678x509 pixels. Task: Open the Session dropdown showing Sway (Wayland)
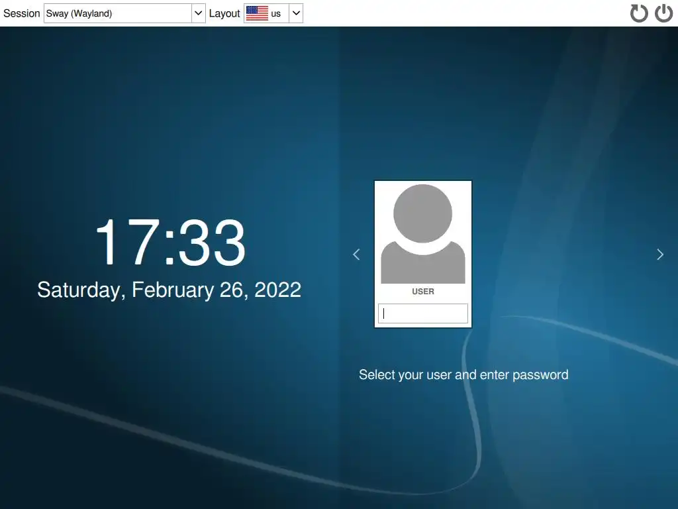coord(124,13)
